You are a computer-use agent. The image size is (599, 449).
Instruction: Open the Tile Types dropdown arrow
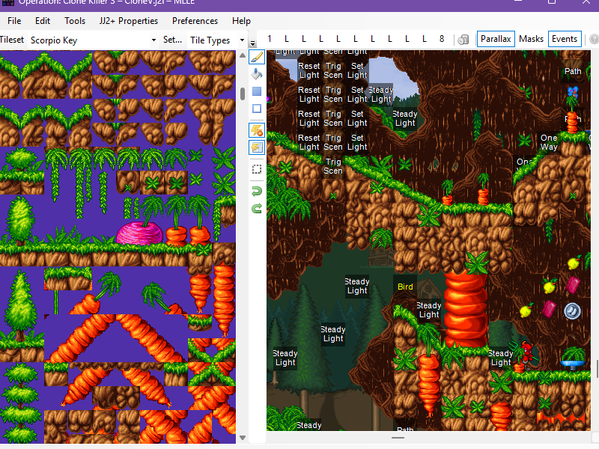(242, 40)
